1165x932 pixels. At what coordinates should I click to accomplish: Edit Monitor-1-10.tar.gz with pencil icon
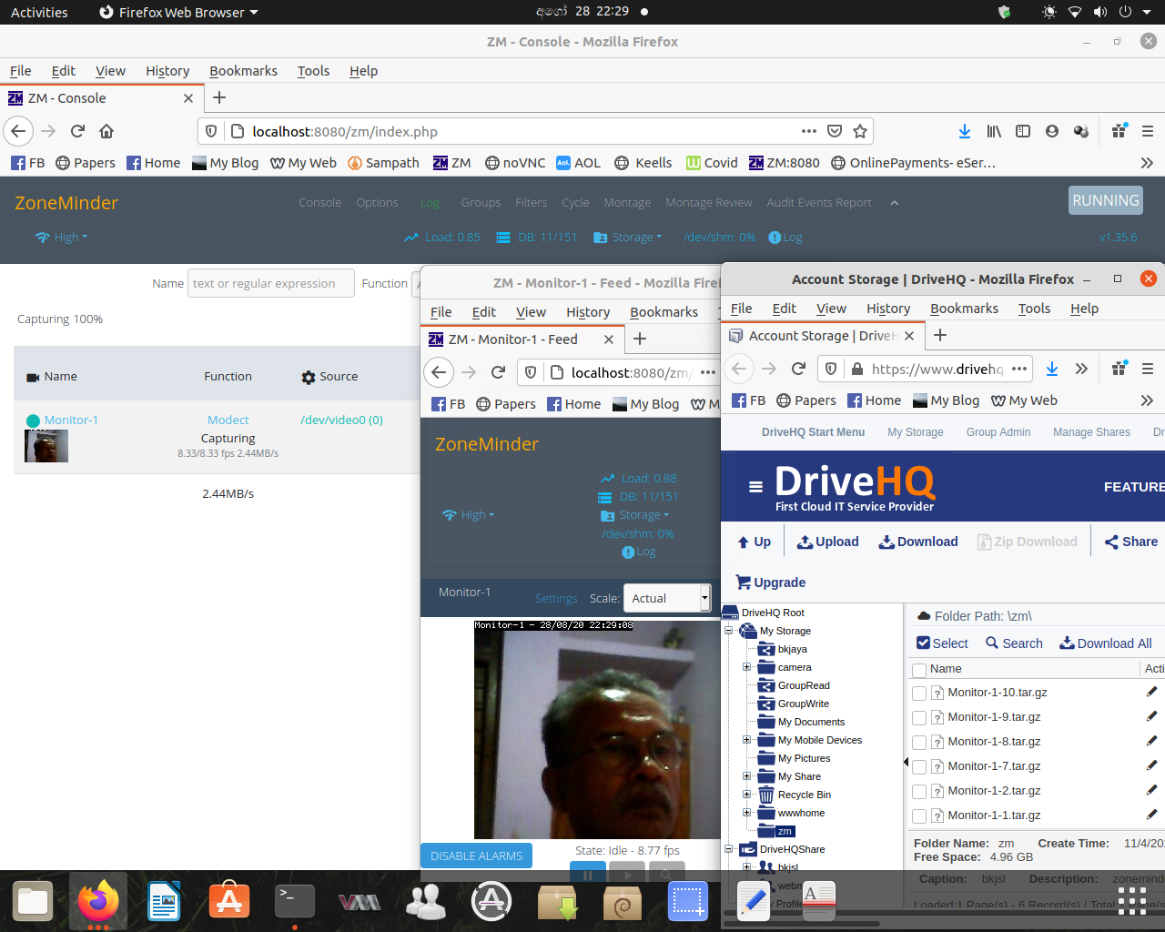[x=1151, y=692]
